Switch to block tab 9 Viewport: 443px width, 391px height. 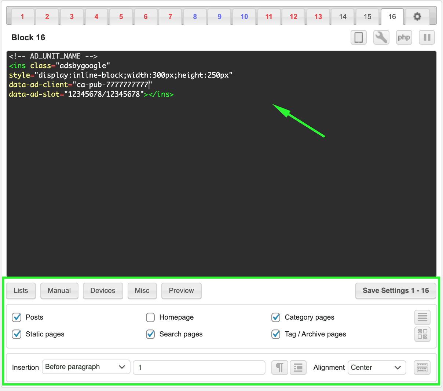pyautogui.click(x=219, y=17)
